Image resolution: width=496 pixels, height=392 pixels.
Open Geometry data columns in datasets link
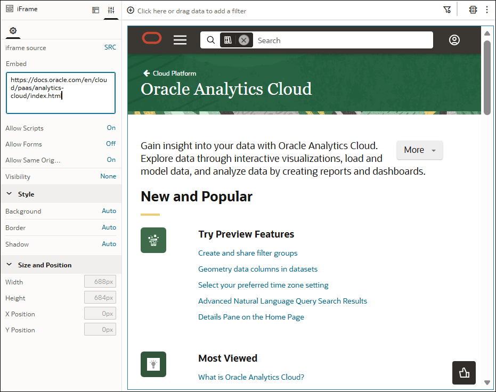point(258,269)
